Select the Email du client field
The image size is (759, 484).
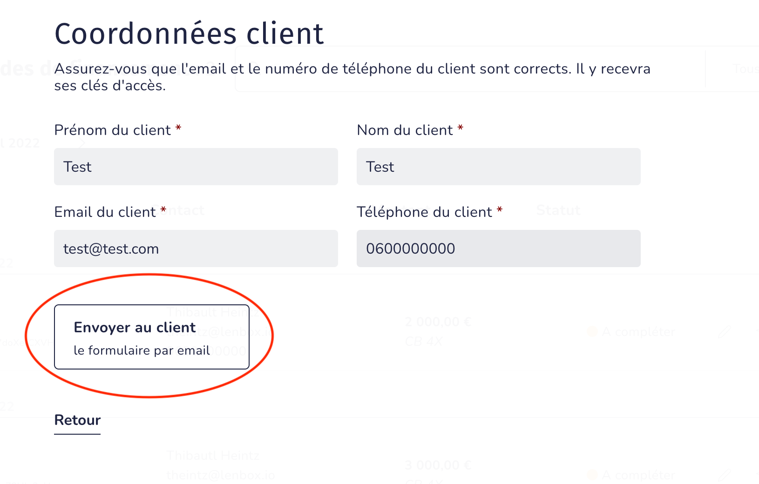click(x=196, y=249)
